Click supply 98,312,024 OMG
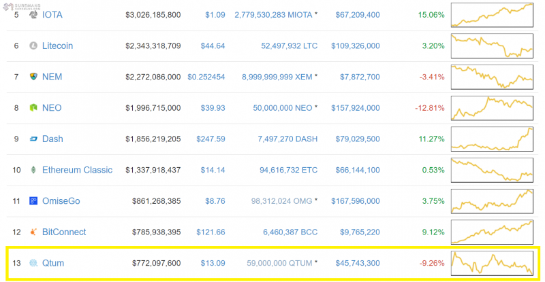Viewport: 545px width, 282px height. point(281,201)
